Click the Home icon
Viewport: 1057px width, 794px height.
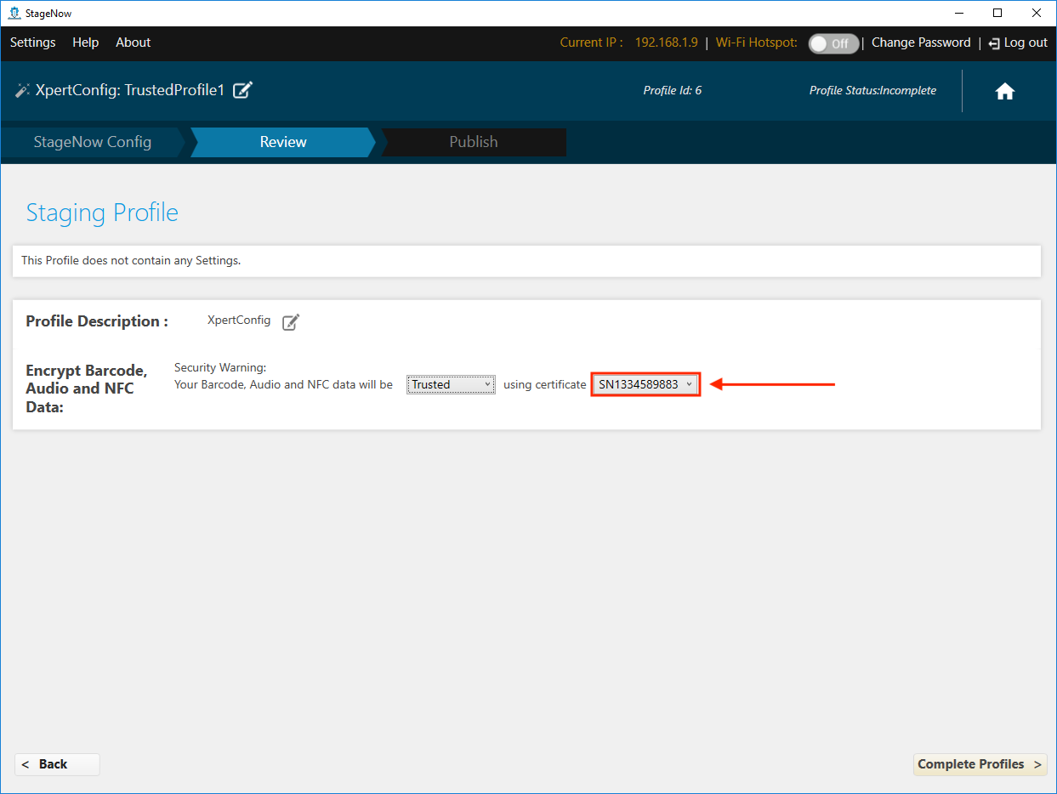pyautogui.click(x=1004, y=92)
